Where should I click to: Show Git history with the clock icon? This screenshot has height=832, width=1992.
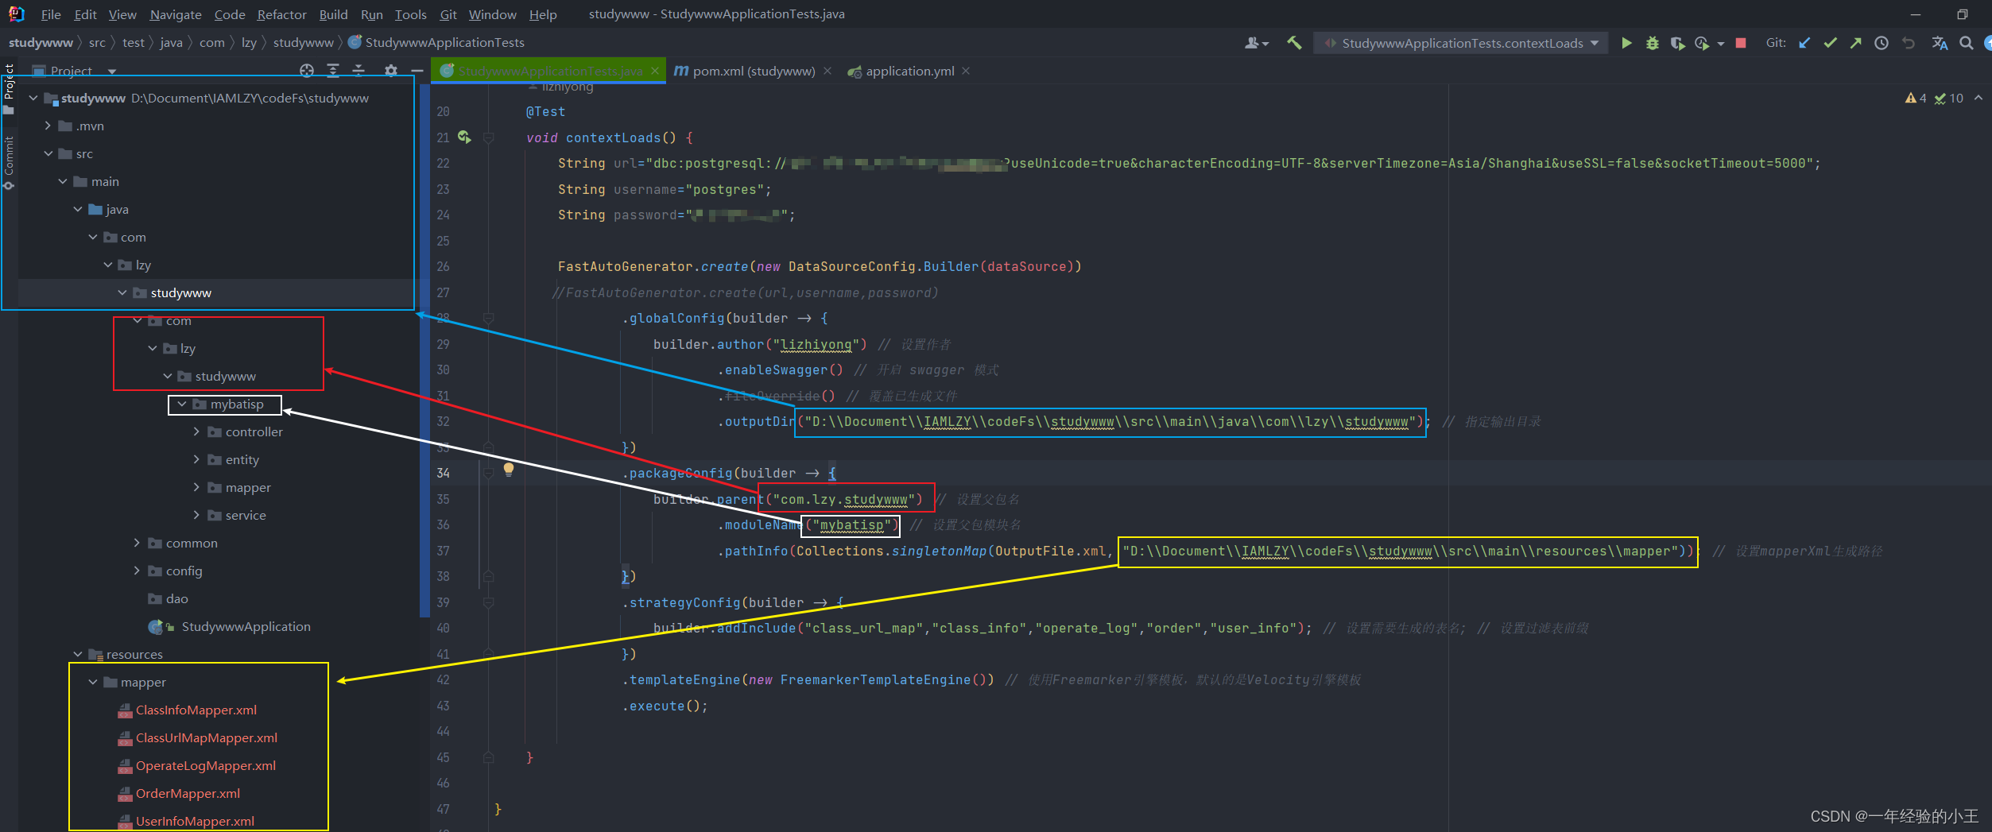point(1881,43)
